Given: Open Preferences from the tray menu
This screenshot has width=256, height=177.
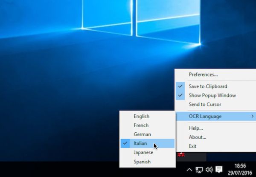Looking at the screenshot, I should (216, 74).
